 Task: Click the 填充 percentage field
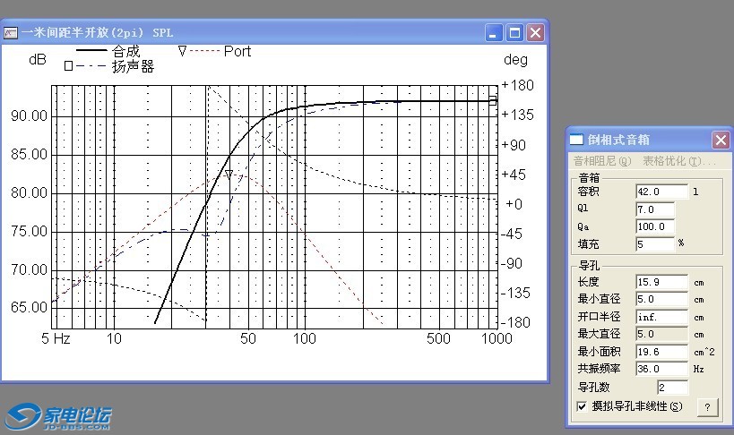[654, 243]
